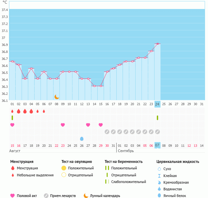Click the small spotting drop on day 06
Image resolution: width=208 pixels, height=198 pixels.
(44, 111)
